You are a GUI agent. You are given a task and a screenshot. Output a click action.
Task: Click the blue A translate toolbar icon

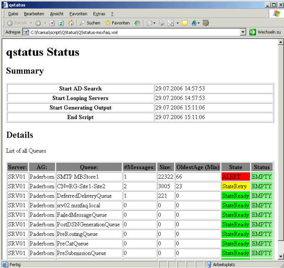click(194, 23)
